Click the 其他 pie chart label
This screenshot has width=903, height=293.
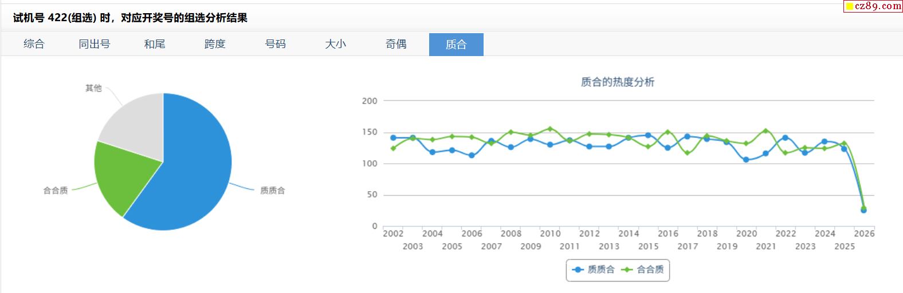(93, 88)
